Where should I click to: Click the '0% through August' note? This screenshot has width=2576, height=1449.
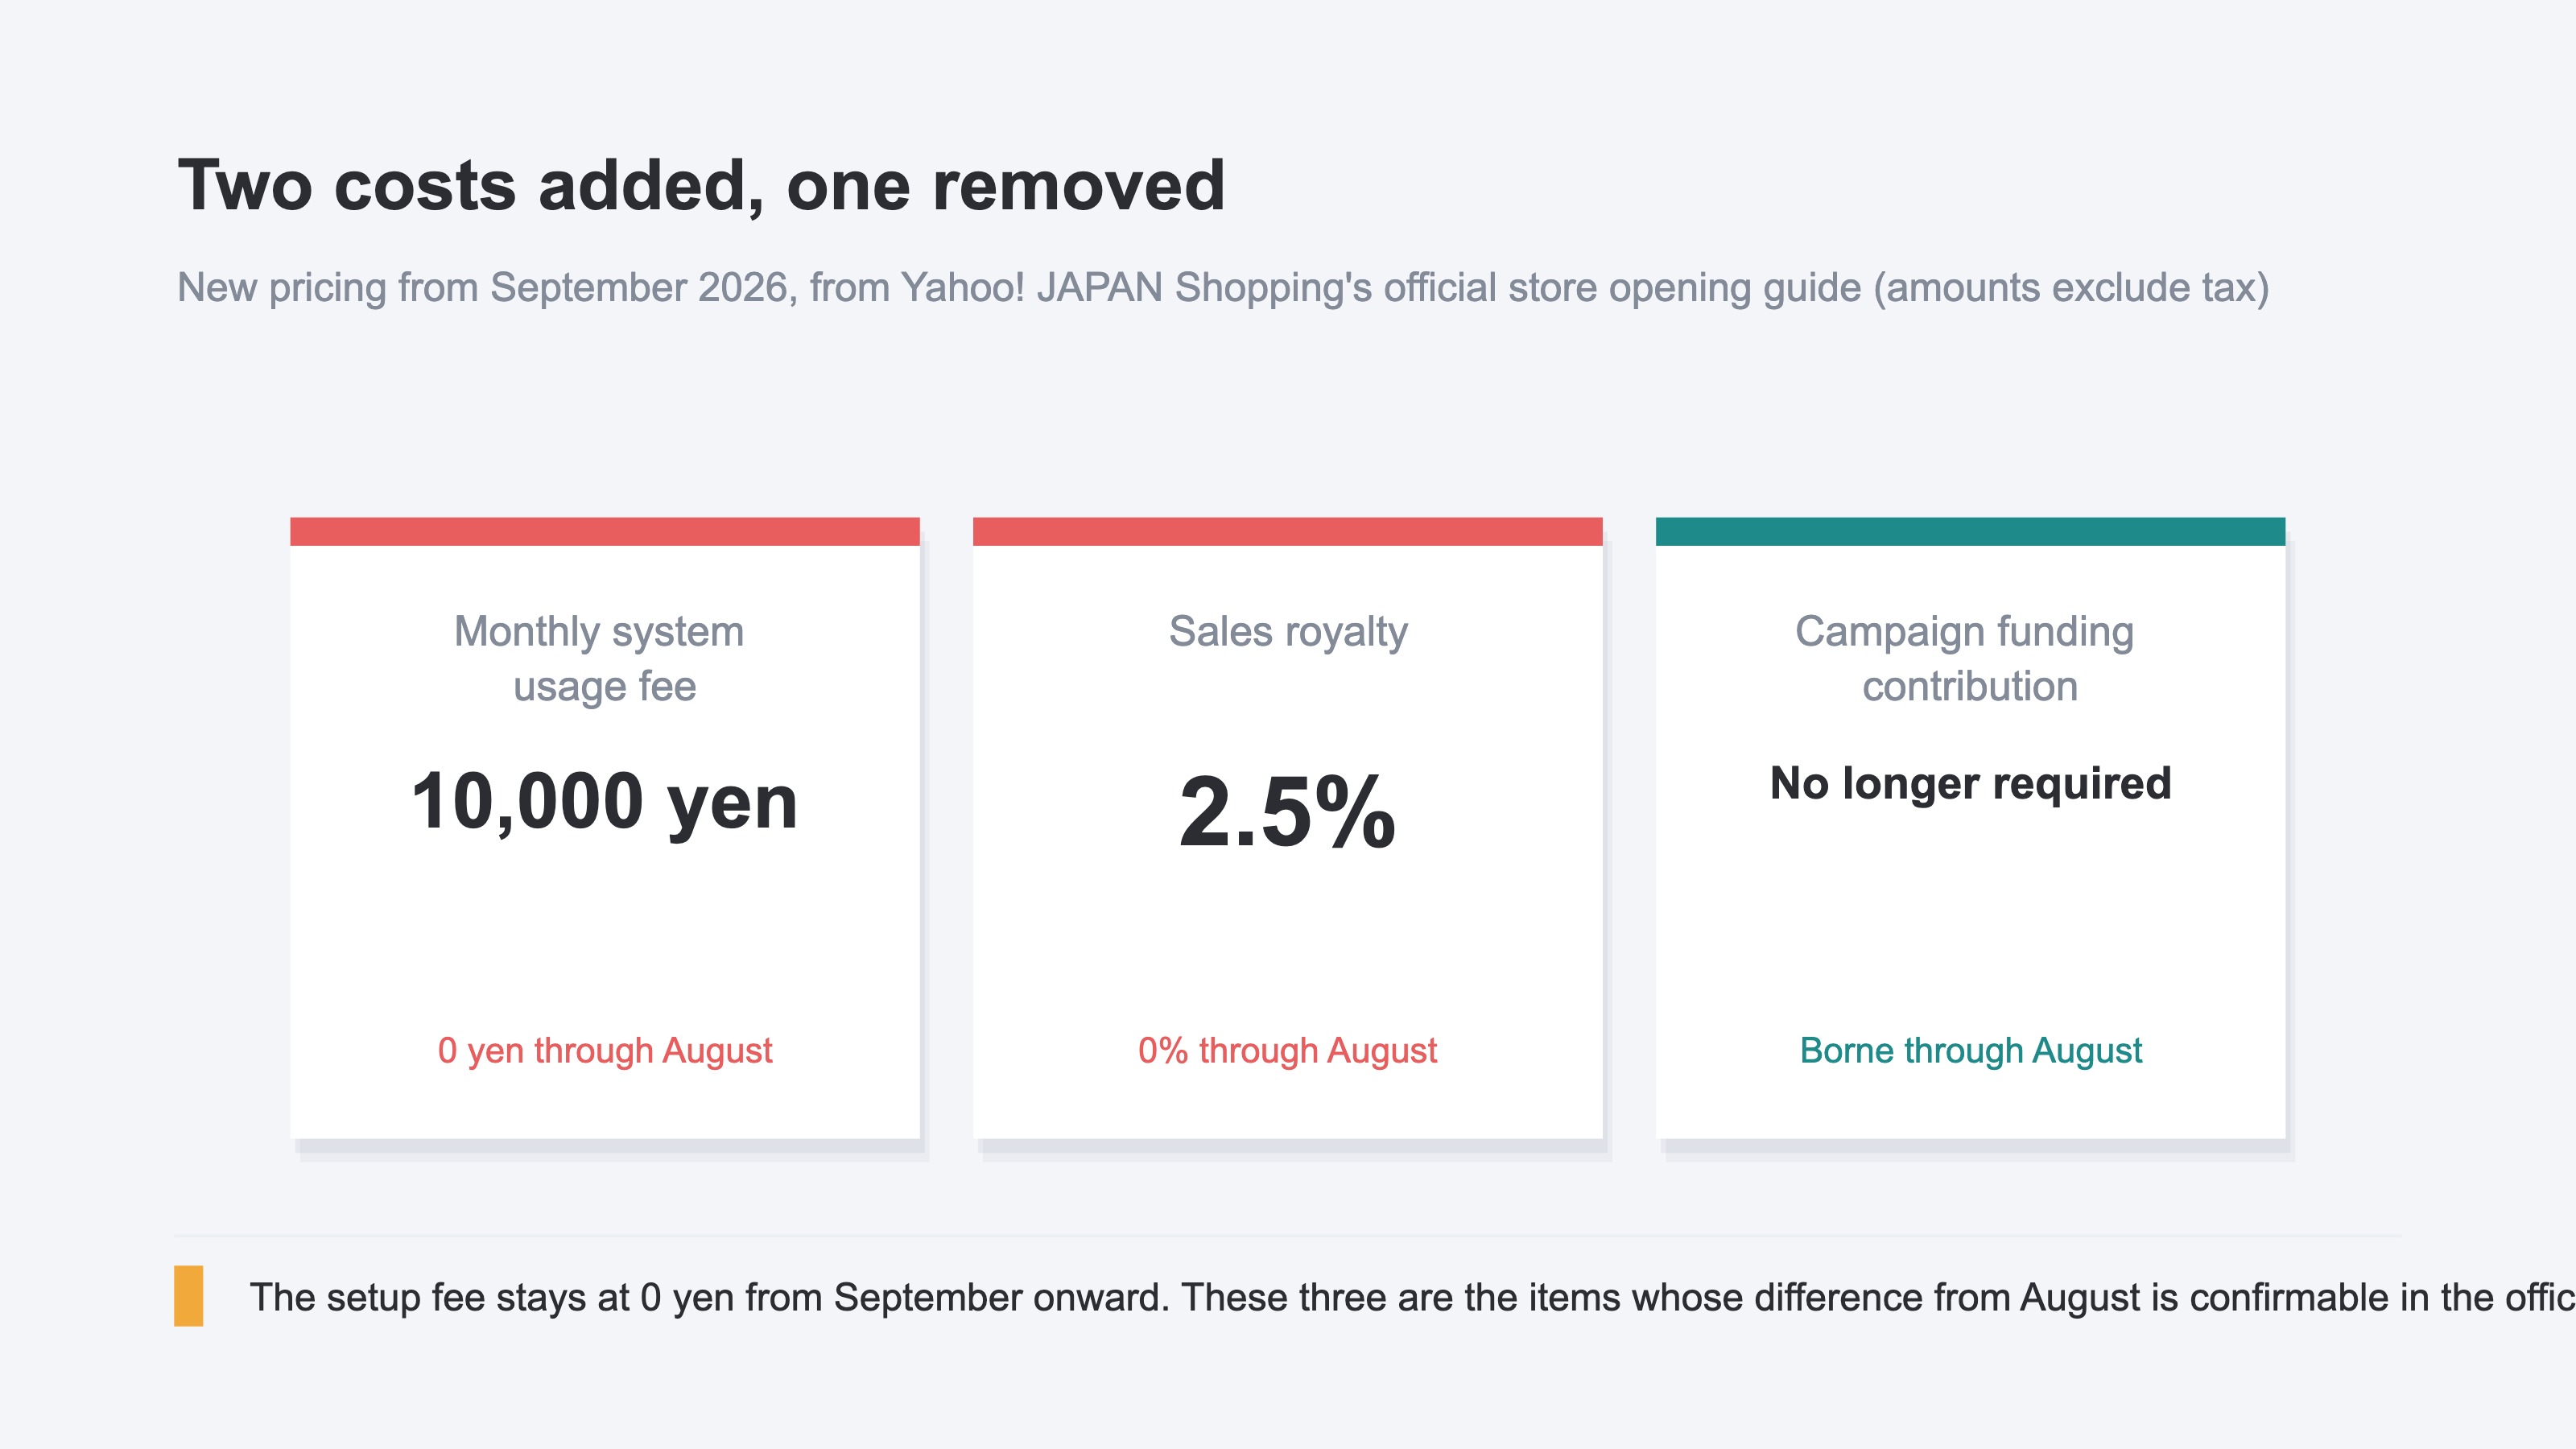point(1288,1051)
